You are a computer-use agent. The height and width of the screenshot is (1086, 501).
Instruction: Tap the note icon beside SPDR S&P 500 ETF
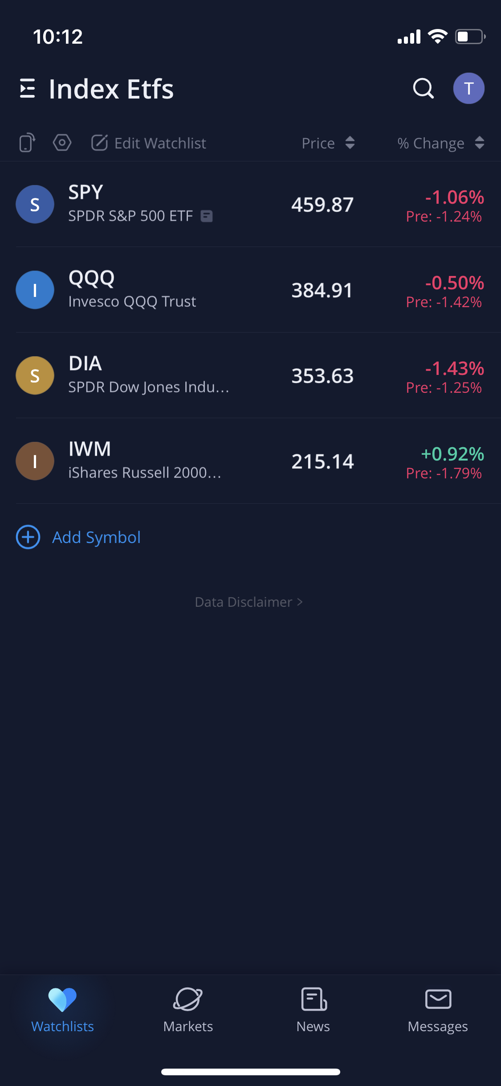207,216
